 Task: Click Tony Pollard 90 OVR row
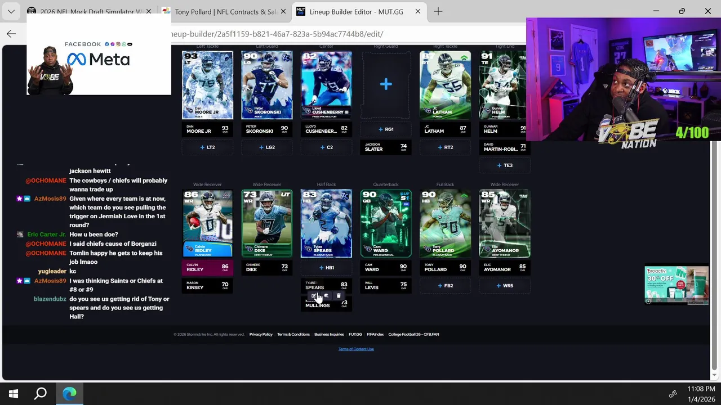click(445, 268)
